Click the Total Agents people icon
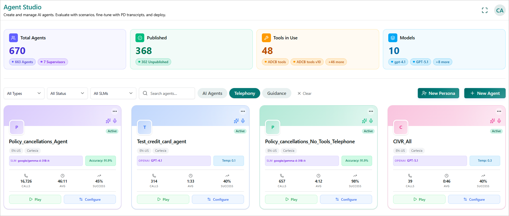The width and height of the screenshot is (509, 216). point(13,38)
